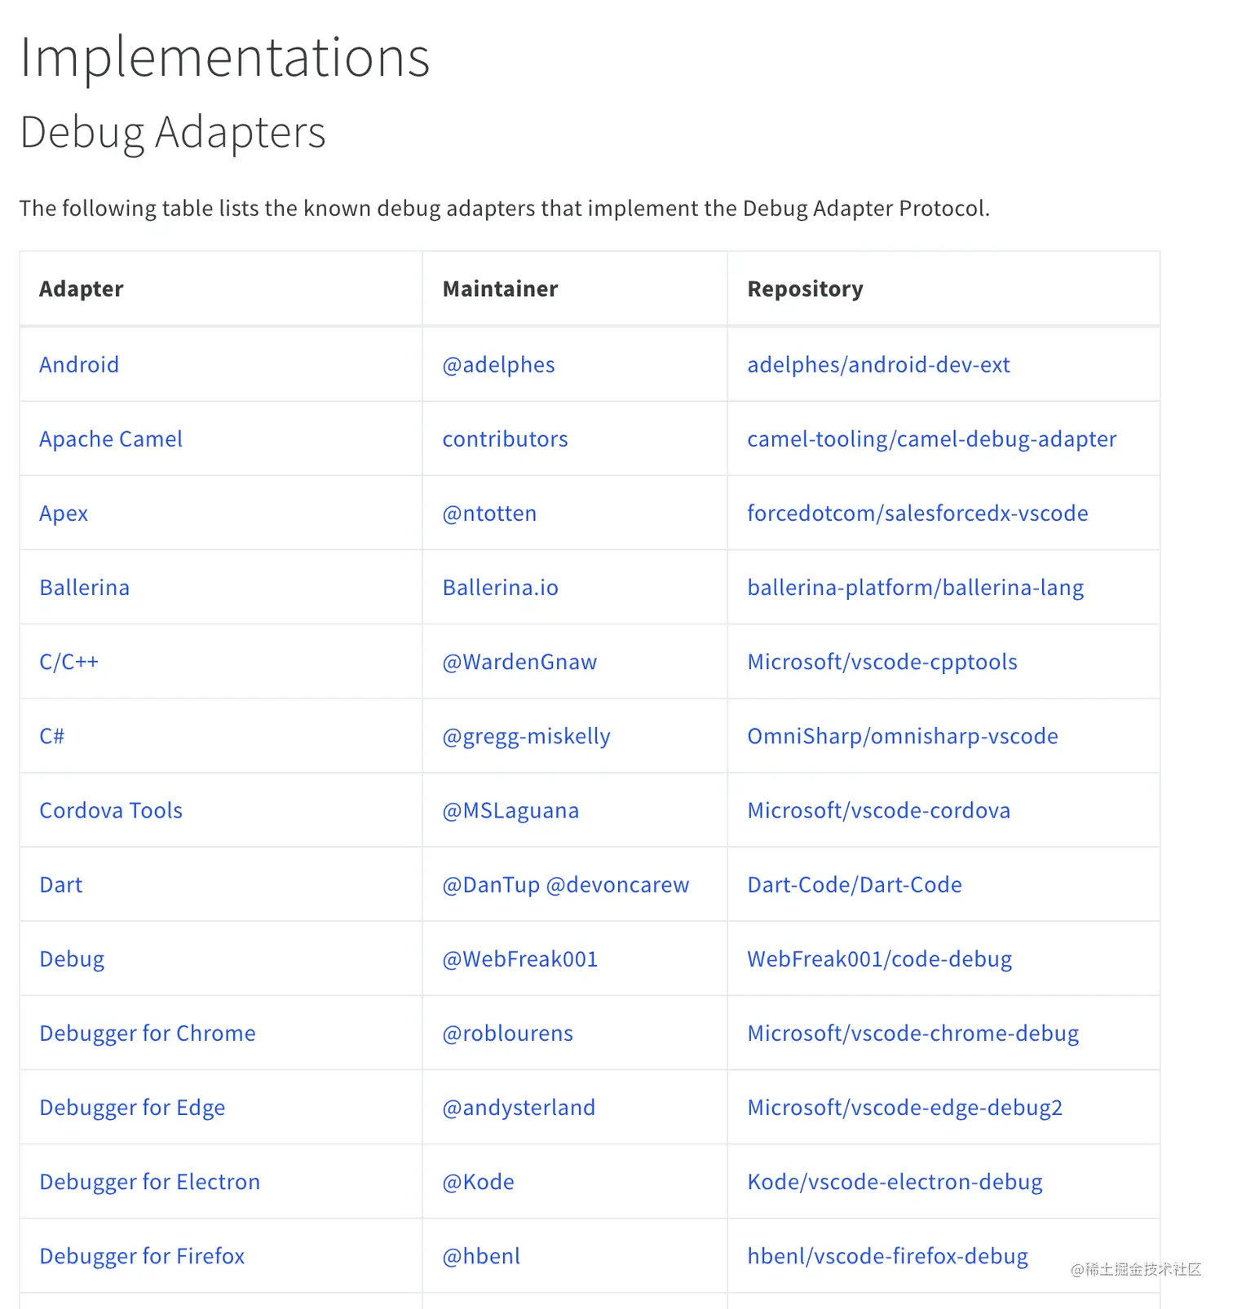The image size is (1233, 1309).
Task: Open Microsoft/vscode-cpptools repository link
Action: pyautogui.click(x=882, y=662)
